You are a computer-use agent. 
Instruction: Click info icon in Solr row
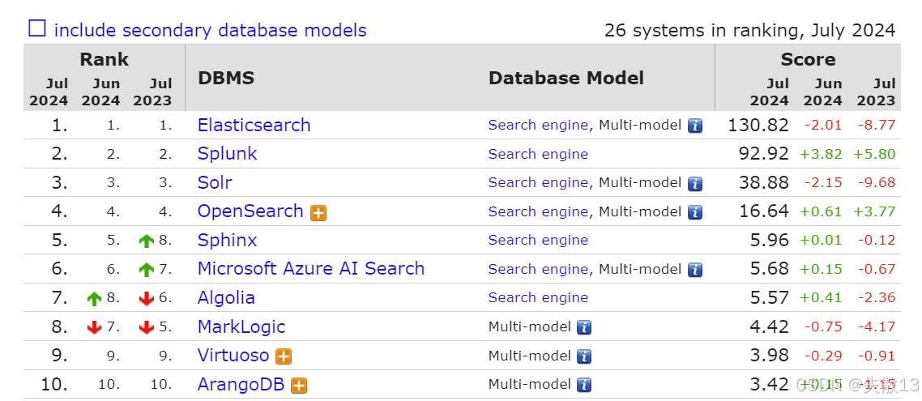tap(695, 183)
